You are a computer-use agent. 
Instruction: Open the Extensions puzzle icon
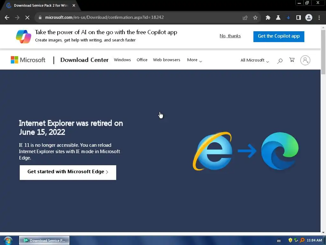click(x=268, y=18)
